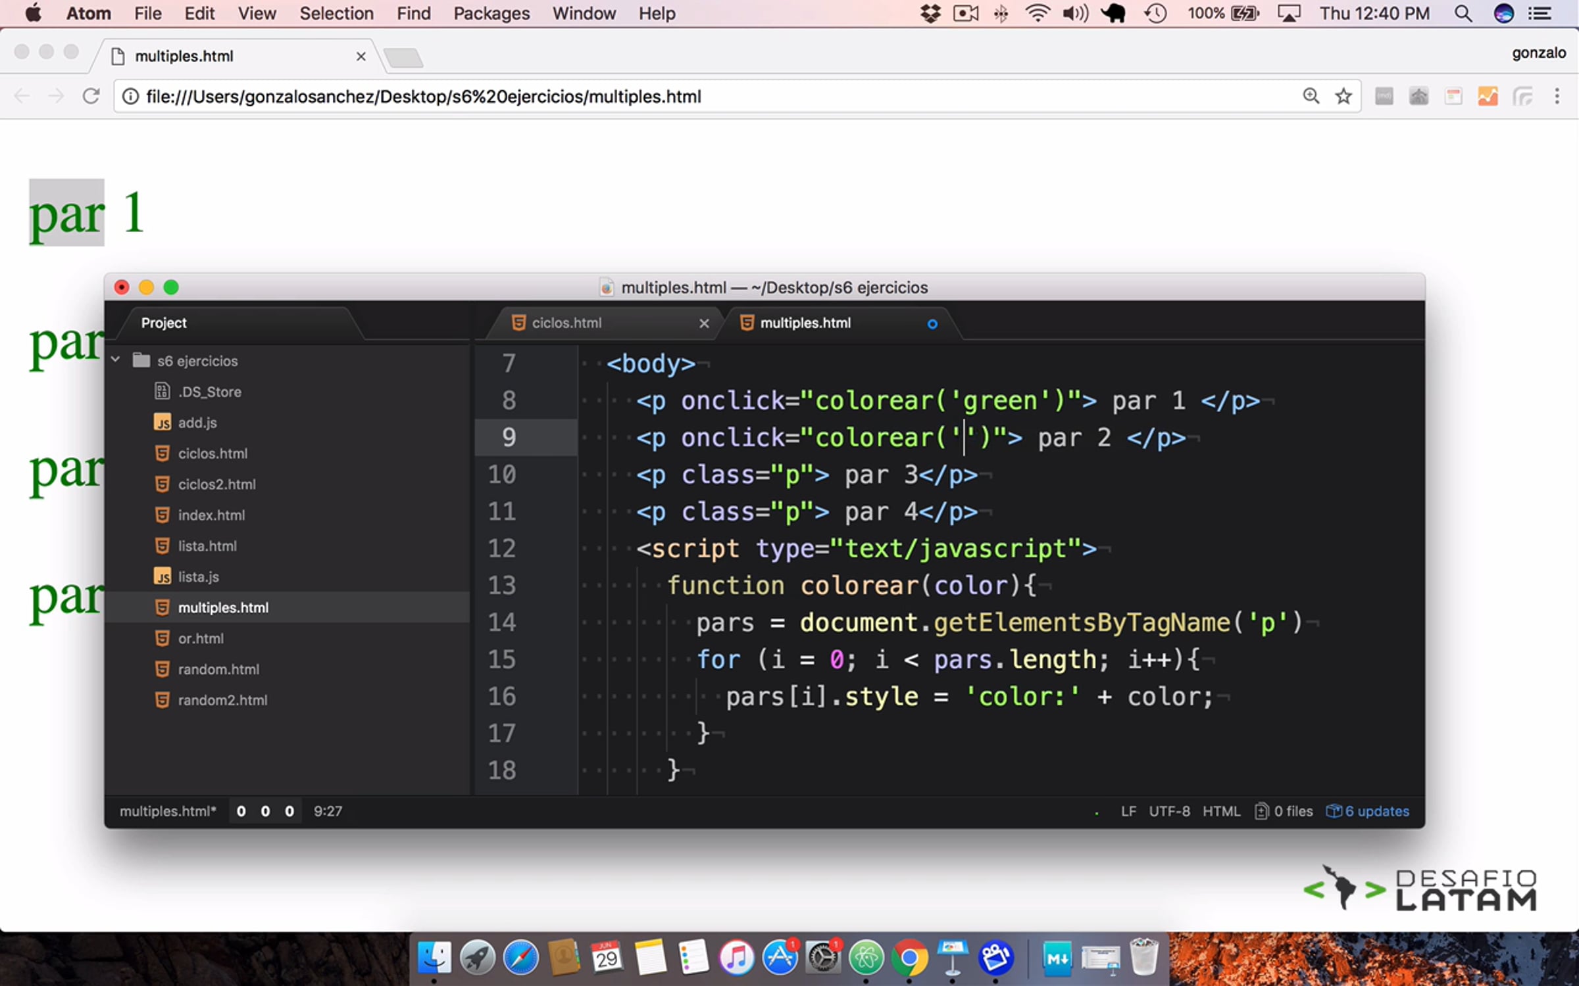Open random2.html in the project tree
Image resolution: width=1579 pixels, height=986 pixels.
[222, 700]
